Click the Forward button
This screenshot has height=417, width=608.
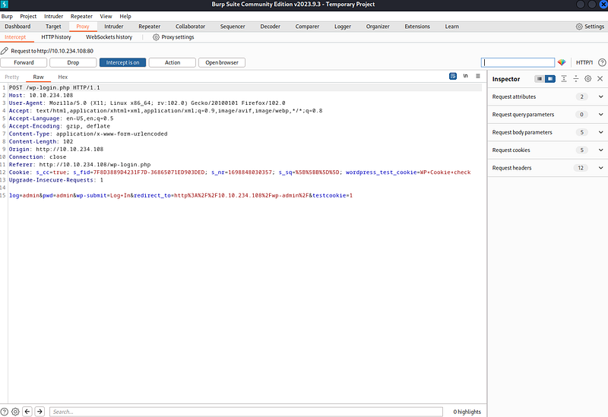point(24,62)
